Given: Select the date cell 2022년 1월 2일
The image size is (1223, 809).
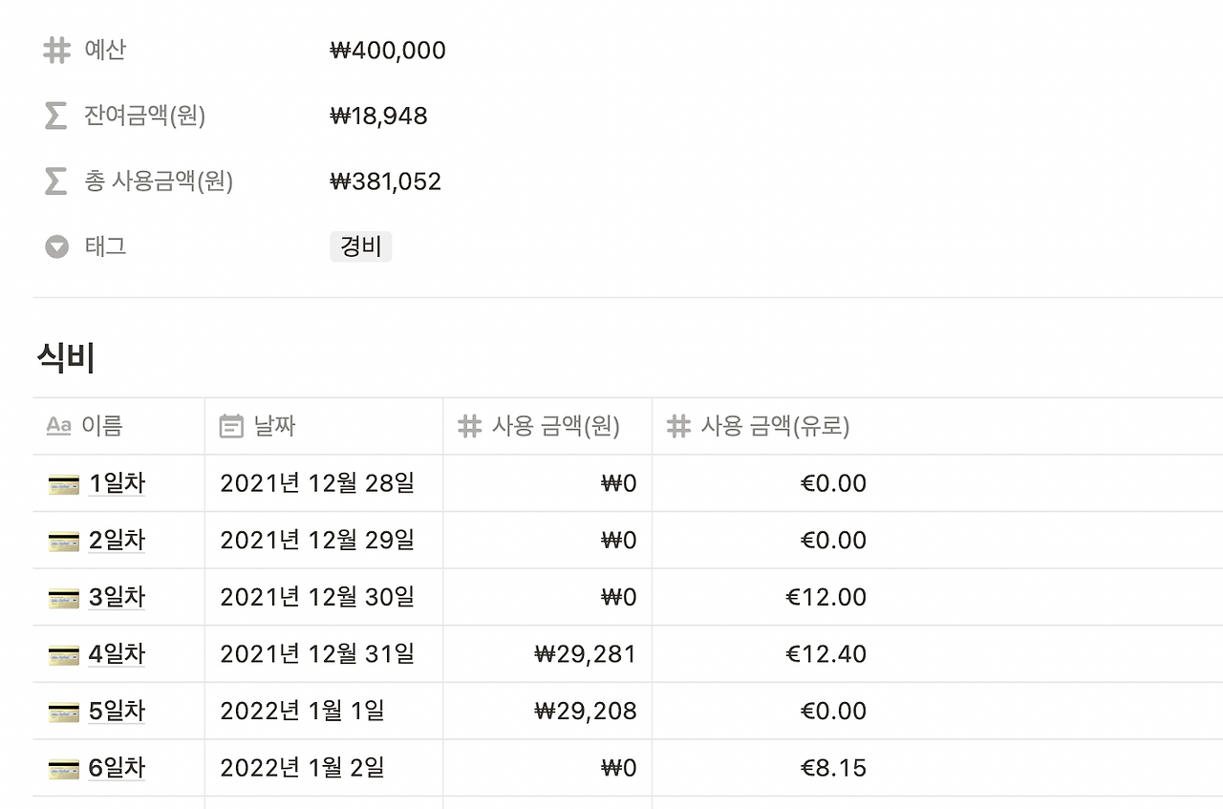Looking at the screenshot, I should 302,768.
